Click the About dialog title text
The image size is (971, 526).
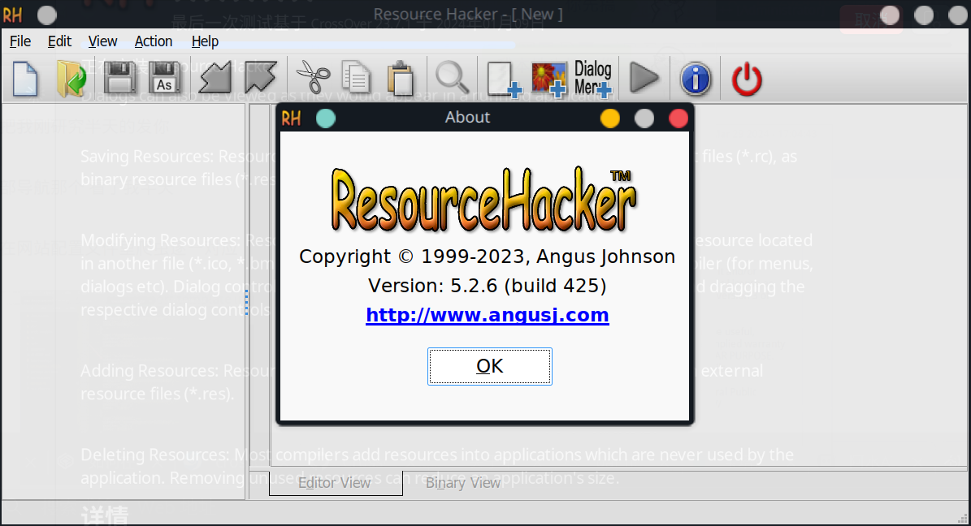pyautogui.click(x=467, y=118)
